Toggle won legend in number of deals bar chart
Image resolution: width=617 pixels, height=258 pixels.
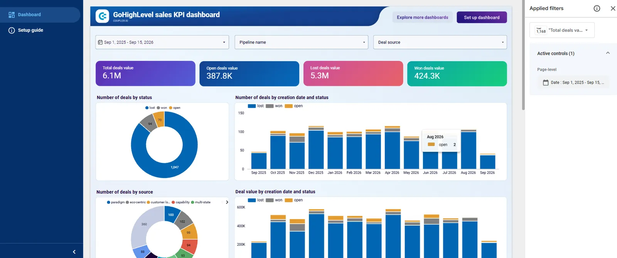click(x=274, y=106)
